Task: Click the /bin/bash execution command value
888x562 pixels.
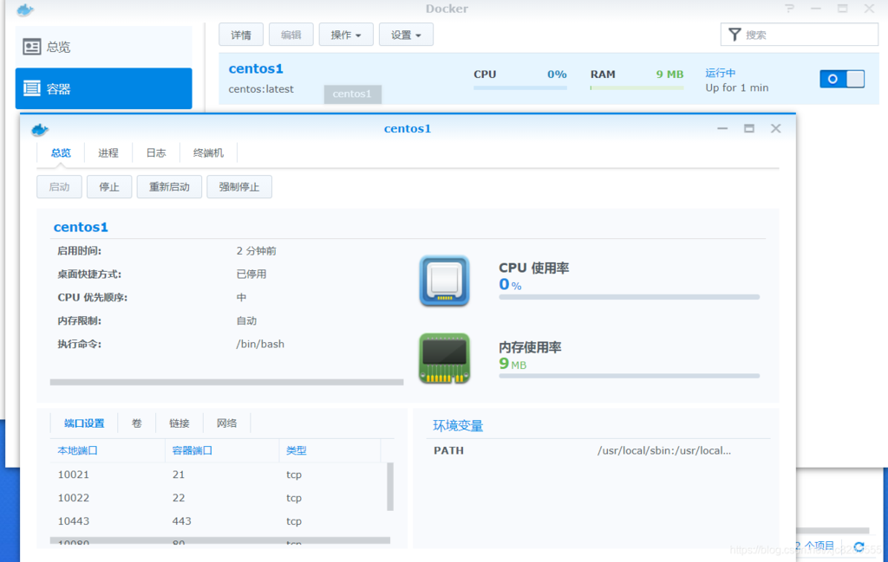Action: 260,345
